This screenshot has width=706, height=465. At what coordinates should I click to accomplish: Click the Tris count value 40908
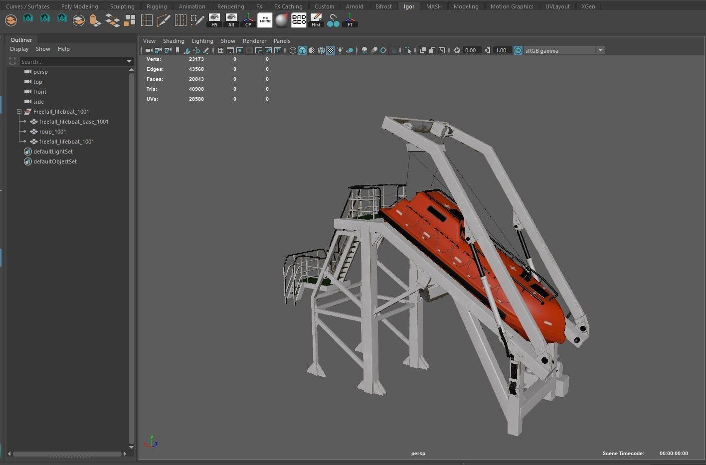[x=196, y=89]
